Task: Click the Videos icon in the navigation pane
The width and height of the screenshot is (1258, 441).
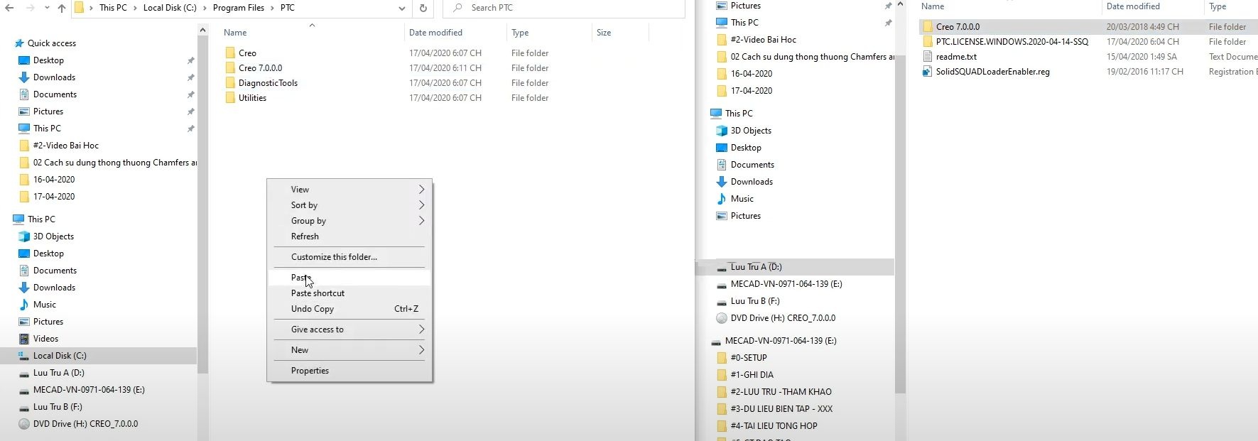Action: pyautogui.click(x=24, y=339)
